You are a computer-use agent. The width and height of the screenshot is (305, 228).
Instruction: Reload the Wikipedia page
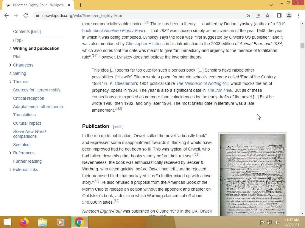coord(26,15)
